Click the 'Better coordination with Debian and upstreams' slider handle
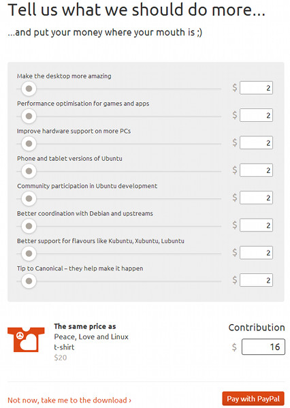 pos(29,226)
